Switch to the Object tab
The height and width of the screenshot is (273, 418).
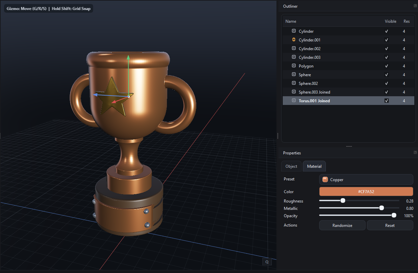click(291, 166)
